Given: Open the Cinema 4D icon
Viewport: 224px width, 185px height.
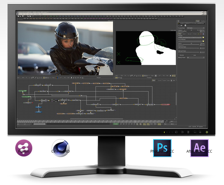Looking at the screenshot, I should [60, 148].
